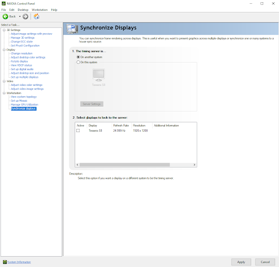Image resolution: width=279 pixels, height=267 pixels.
Task: Click the Forward arrow icon
Action: pos(26,16)
